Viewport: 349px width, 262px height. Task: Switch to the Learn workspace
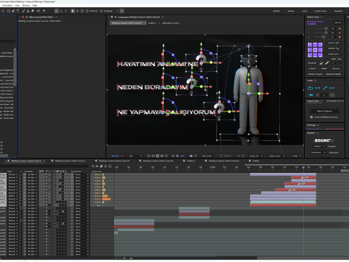click(304, 11)
